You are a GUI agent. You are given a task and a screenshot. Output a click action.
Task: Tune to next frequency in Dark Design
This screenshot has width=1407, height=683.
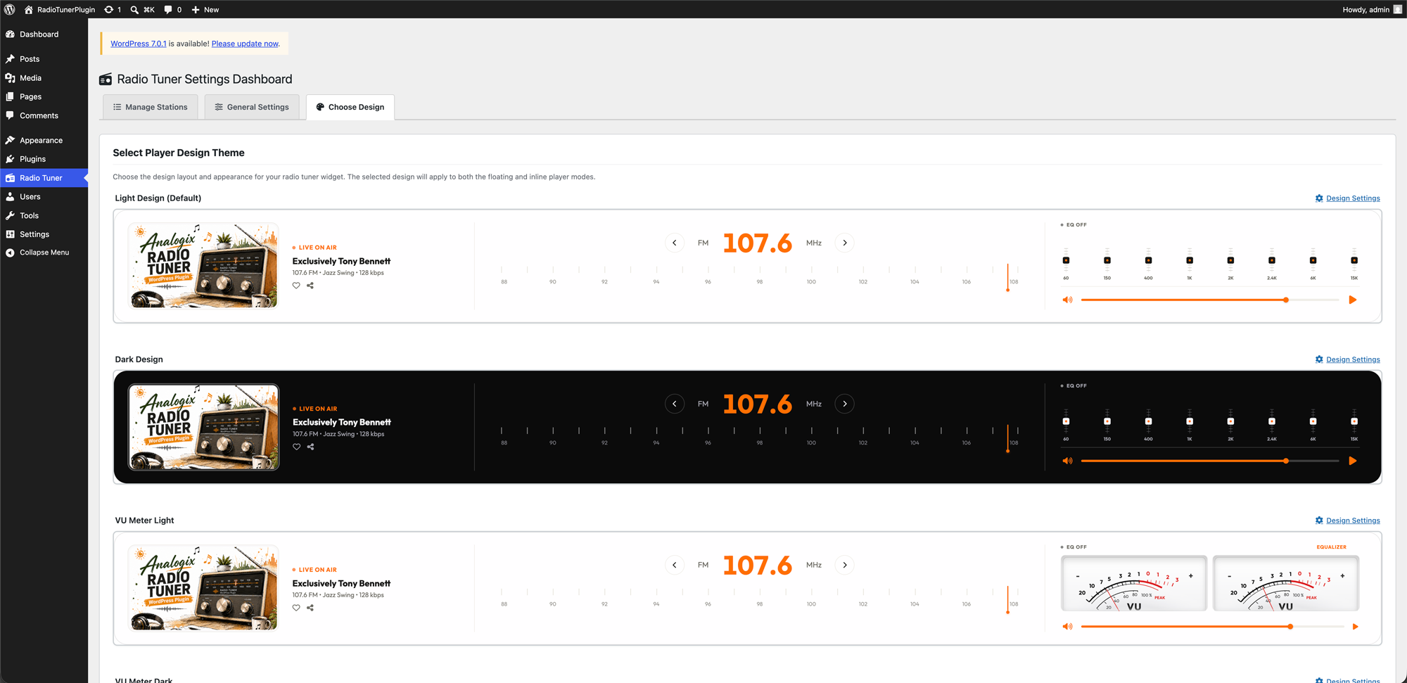pos(845,404)
